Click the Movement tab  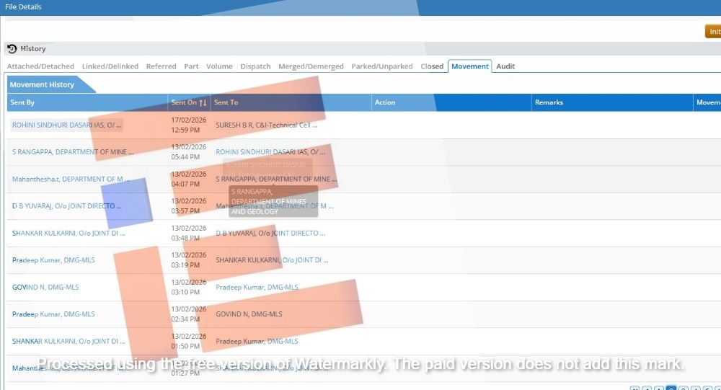point(470,66)
